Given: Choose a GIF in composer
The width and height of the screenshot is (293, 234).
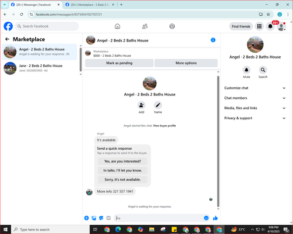Looking at the screenshot, I should click(108, 218).
